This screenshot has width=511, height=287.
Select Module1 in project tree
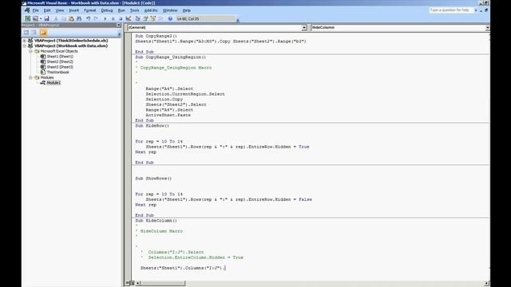coord(53,83)
